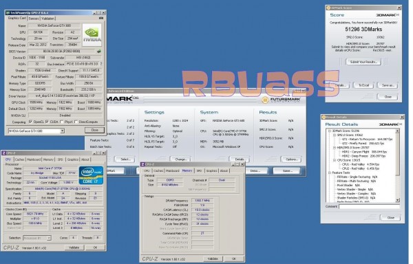The height and width of the screenshot is (264, 413).
Task: Enable the PhysX checkbox
Action: point(62,122)
